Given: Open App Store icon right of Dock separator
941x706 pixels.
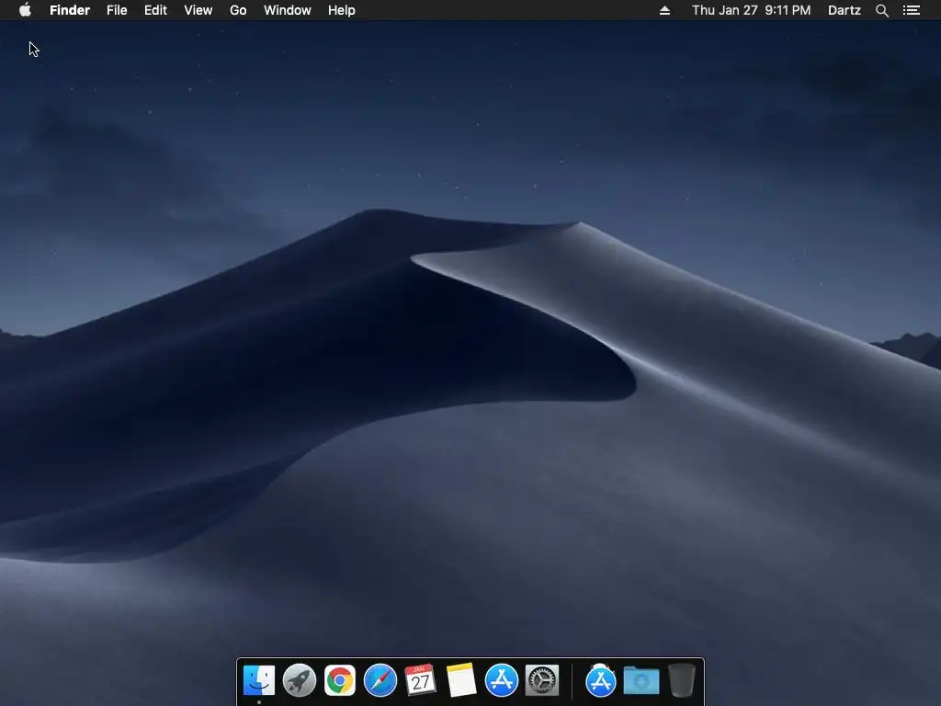Looking at the screenshot, I should pyautogui.click(x=601, y=680).
